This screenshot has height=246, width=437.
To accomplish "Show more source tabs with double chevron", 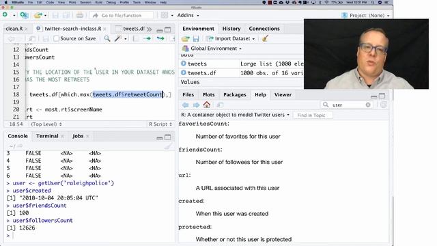I will (149, 29).
